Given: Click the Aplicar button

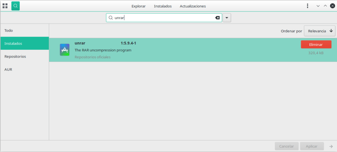Looking at the screenshot, I should pos(312,146).
